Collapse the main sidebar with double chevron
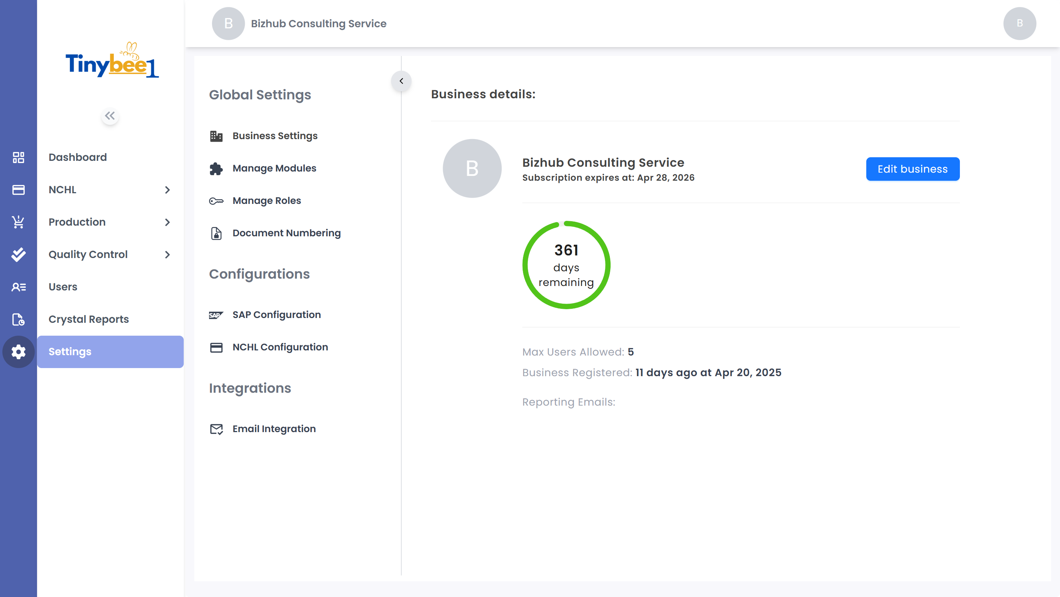 coord(110,116)
